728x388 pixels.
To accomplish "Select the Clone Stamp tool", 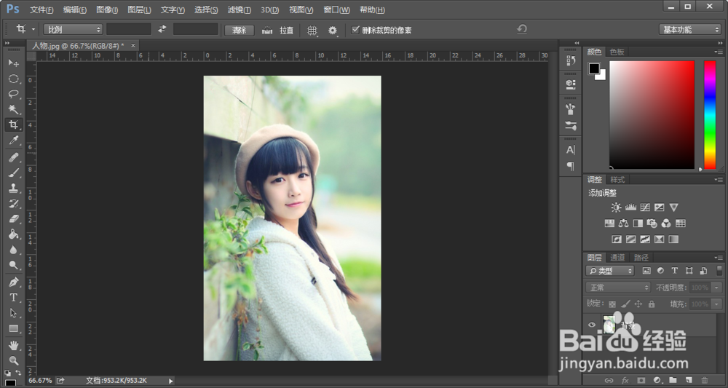I will coord(13,189).
